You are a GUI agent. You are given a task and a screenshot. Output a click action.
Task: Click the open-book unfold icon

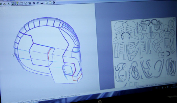point(21,3)
